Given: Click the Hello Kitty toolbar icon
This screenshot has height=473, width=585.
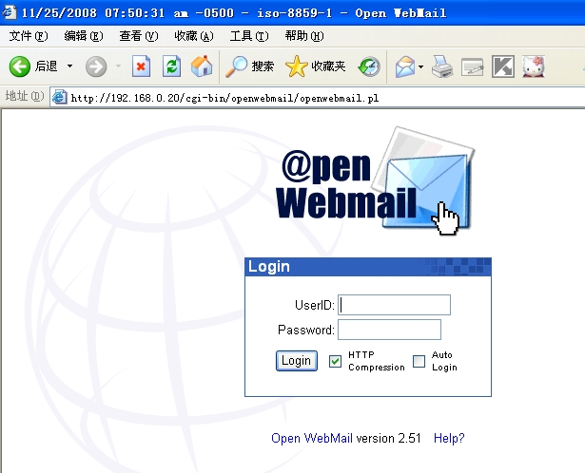Looking at the screenshot, I should coord(534,66).
